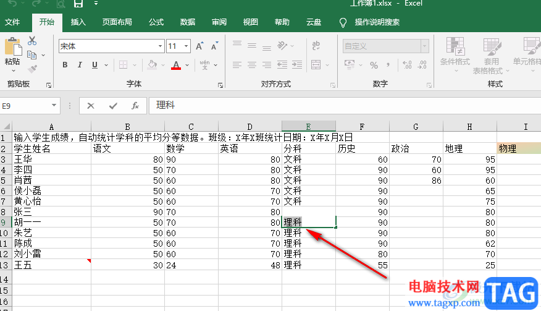Apply borders using the border icon
This screenshot has height=311, width=541.
(x=123, y=65)
